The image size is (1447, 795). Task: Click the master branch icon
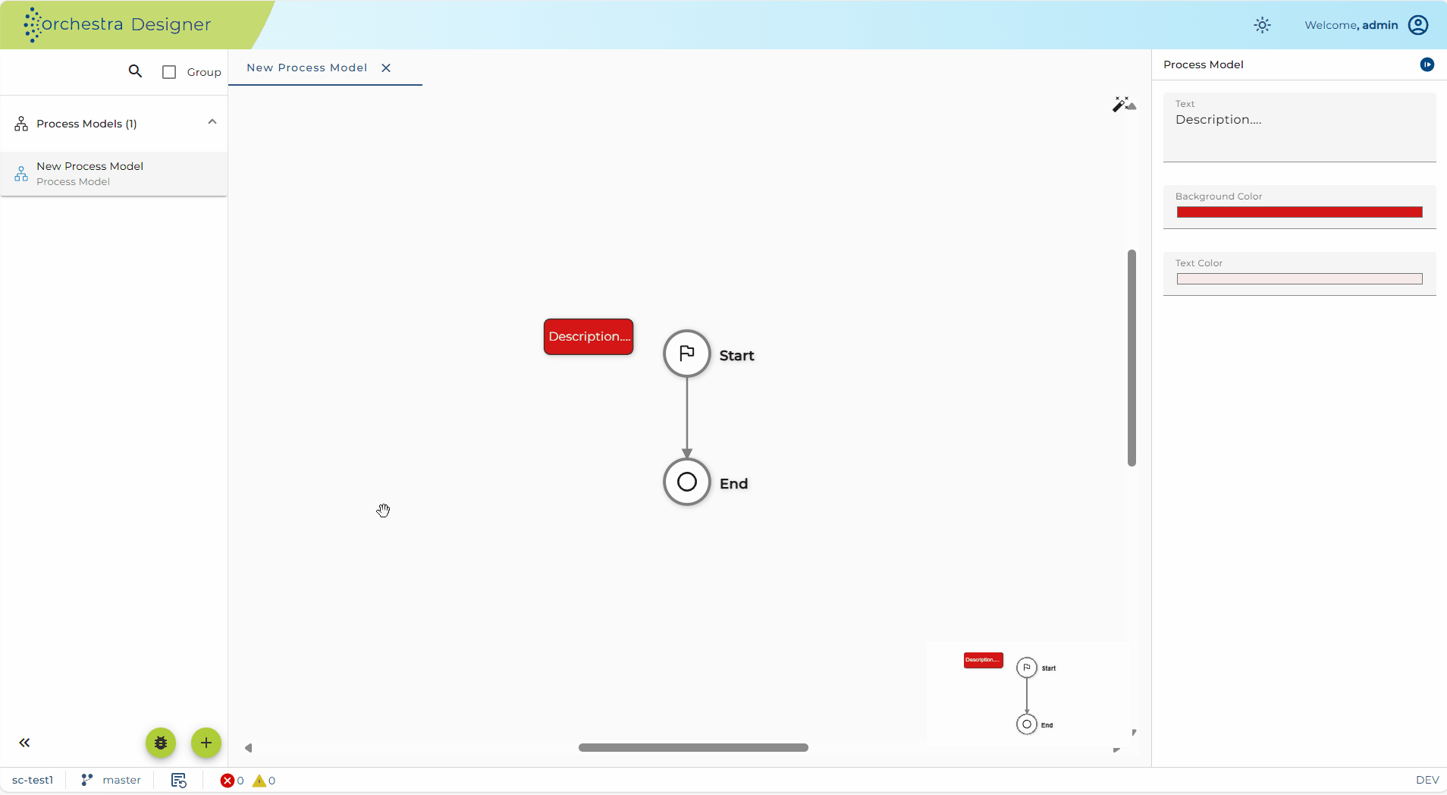pyautogui.click(x=87, y=780)
